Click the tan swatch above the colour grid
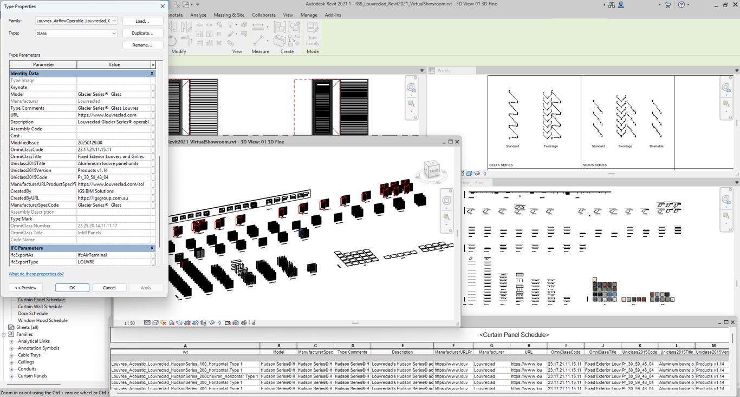Image resolution: width=740 pixels, height=397 pixels. pyautogui.click(x=595, y=280)
